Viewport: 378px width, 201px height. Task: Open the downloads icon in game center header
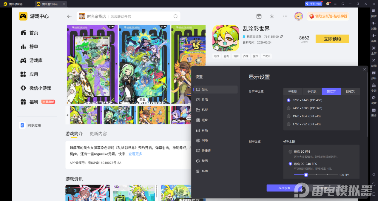point(272,16)
